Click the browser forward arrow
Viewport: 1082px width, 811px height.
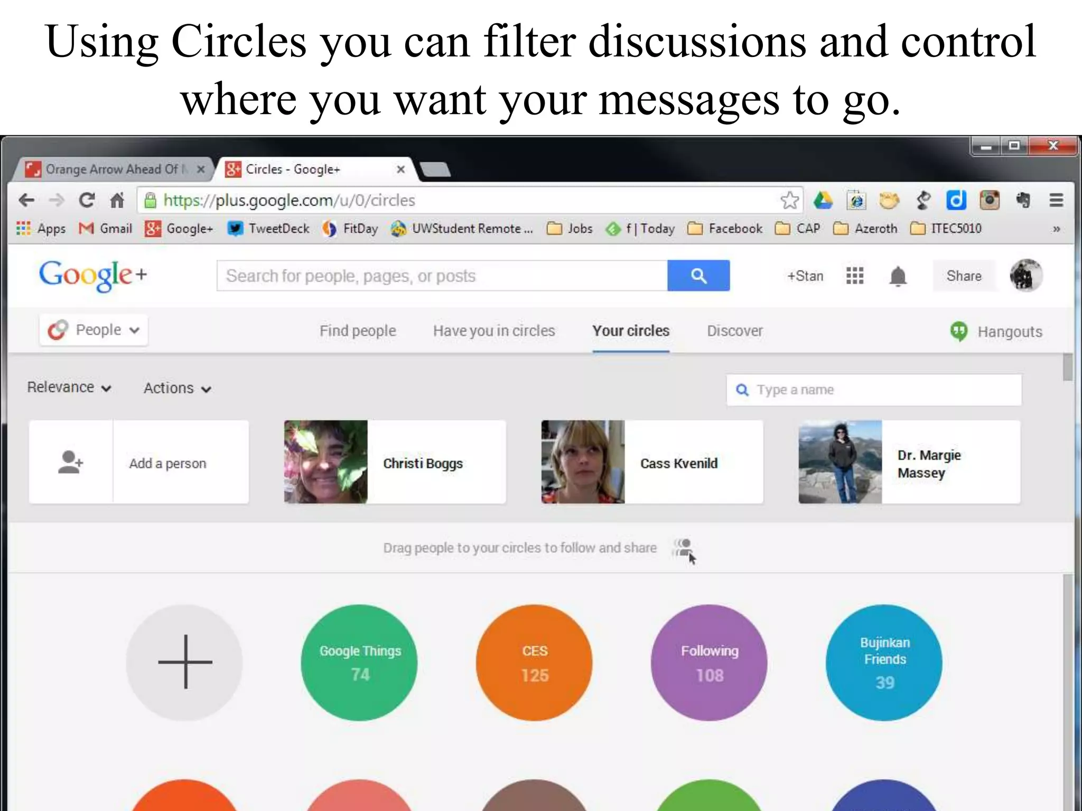pos(57,201)
